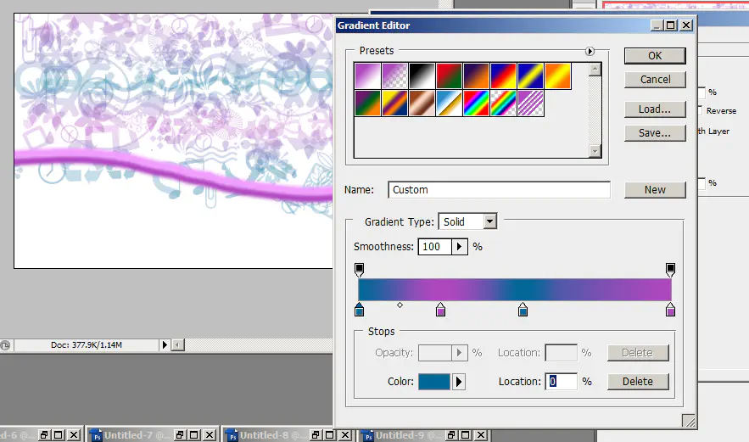Click the blue stop Color swatch
Viewport: 749px width, 442px height.
click(433, 382)
